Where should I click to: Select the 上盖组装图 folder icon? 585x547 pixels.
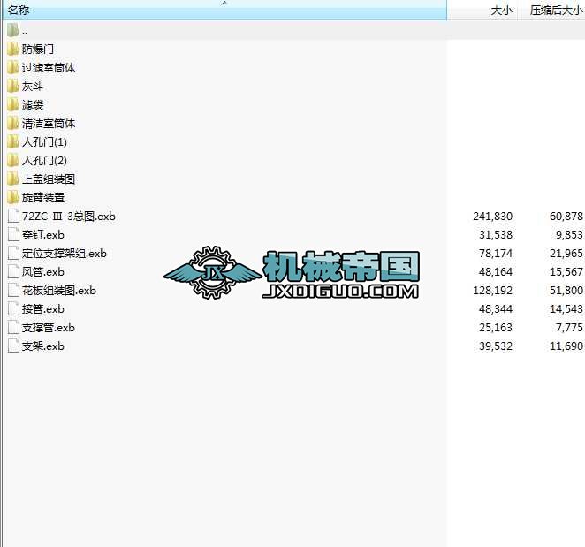(x=12, y=179)
